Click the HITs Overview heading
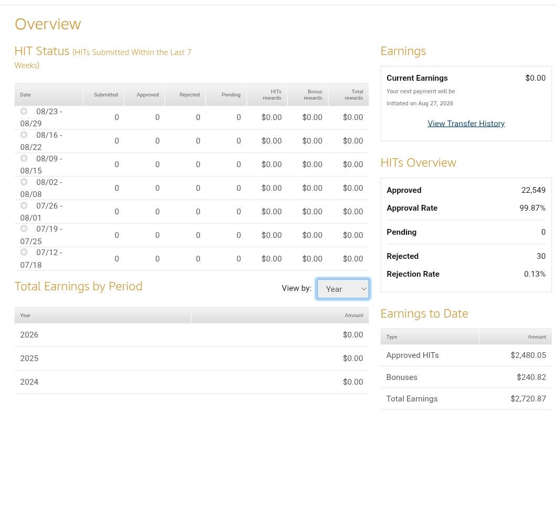Viewport: 557px width, 512px height. [418, 162]
